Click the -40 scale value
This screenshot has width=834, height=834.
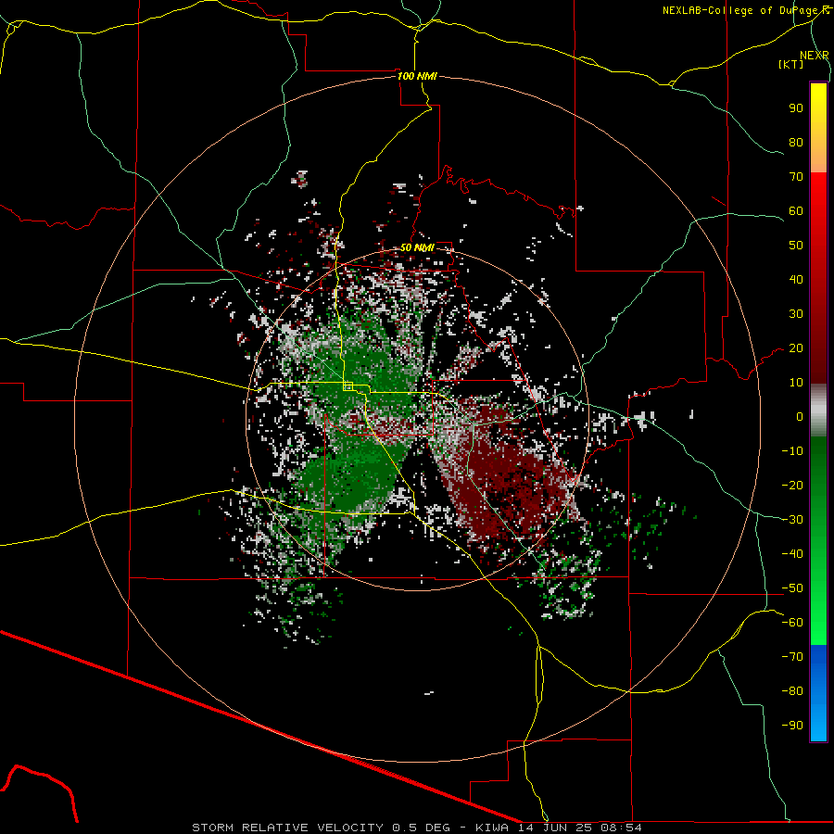792,554
